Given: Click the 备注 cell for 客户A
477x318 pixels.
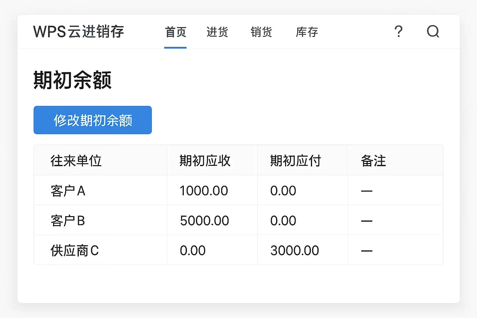Looking at the screenshot, I should [367, 191].
